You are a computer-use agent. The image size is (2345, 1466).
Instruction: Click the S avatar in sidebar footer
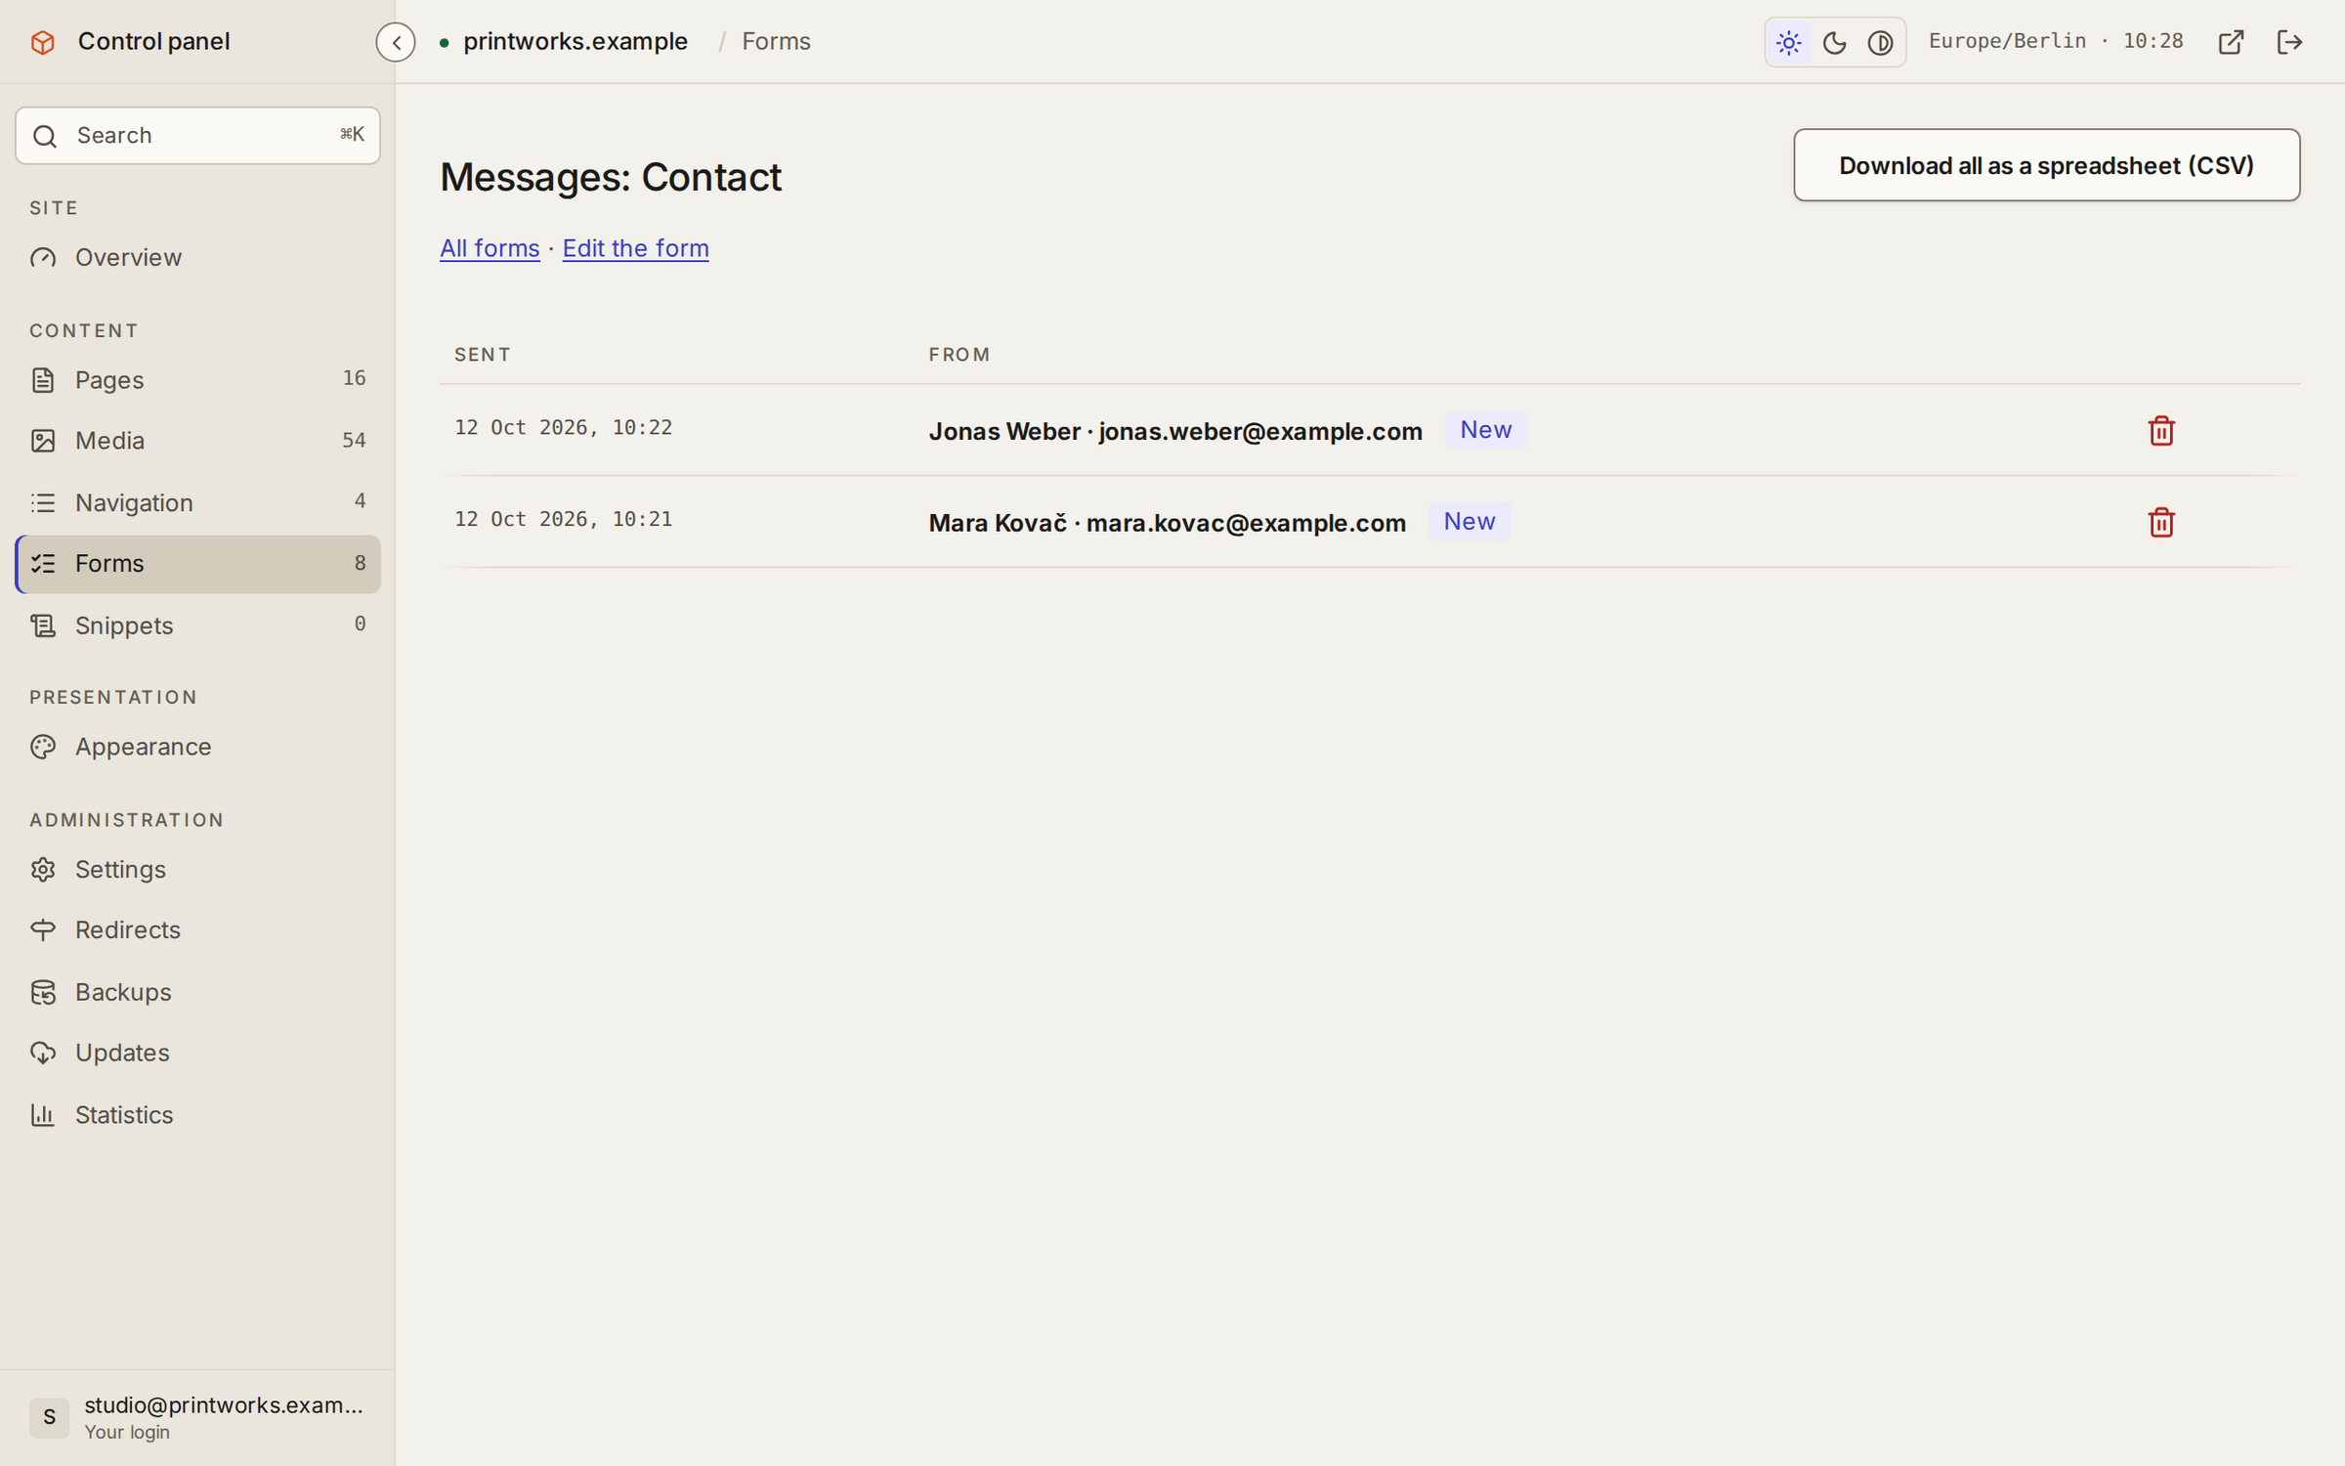click(49, 1418)
